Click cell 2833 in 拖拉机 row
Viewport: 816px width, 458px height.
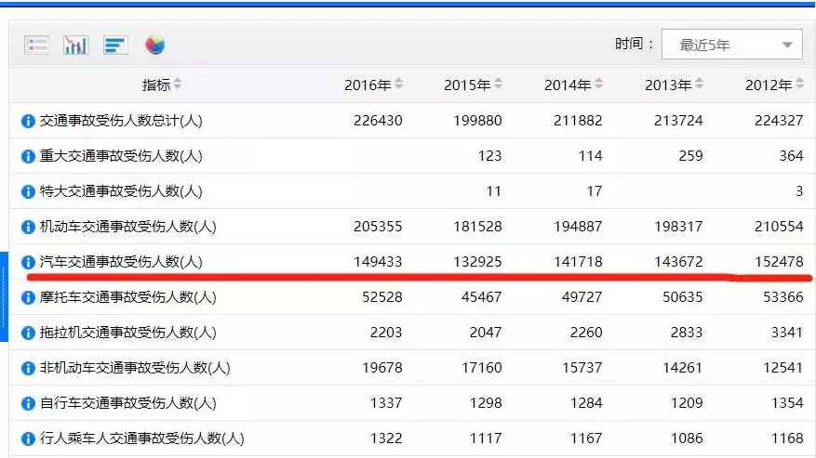pos(687,333)
